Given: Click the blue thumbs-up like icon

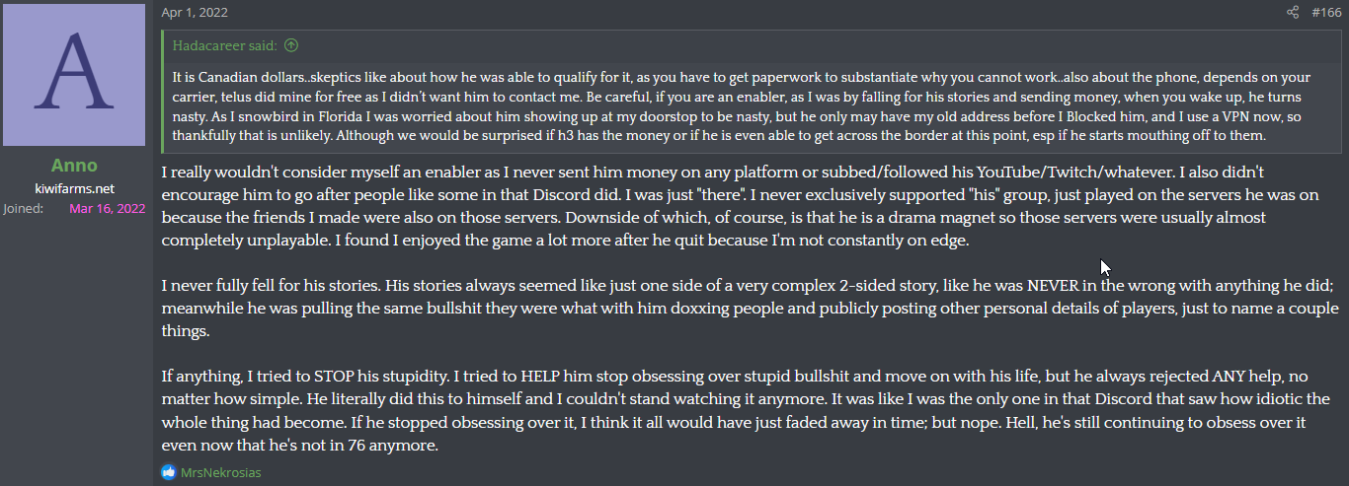Looking at the screenshot, I should [x=169, y=472].
